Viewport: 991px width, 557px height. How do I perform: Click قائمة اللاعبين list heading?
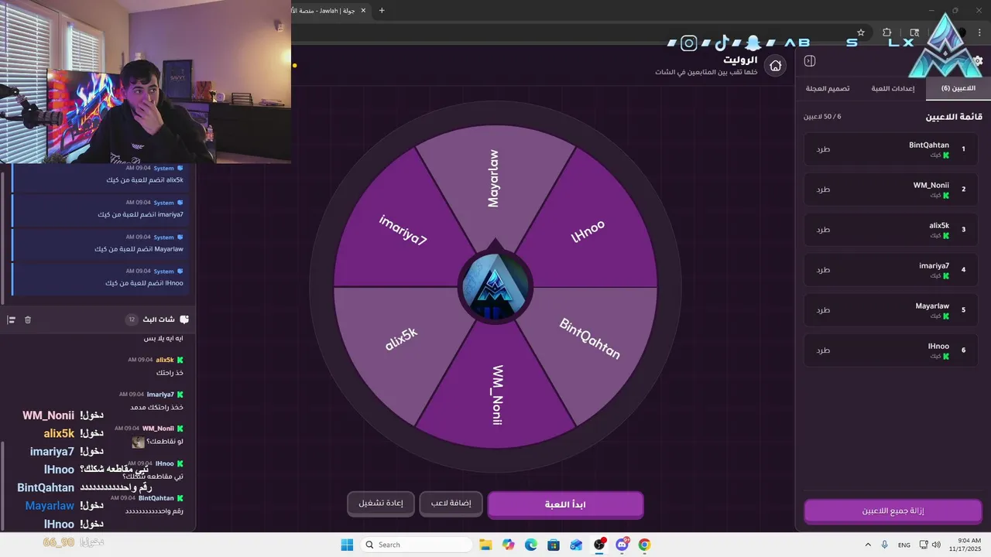[x=954, y=117]
